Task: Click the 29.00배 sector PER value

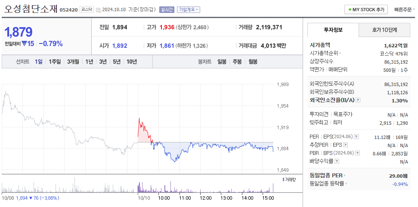Action: (x=398, y=176)
